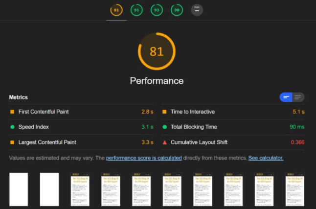Select the second blank filmstrip frame
The image size is (316, 209).
[49, 189]
